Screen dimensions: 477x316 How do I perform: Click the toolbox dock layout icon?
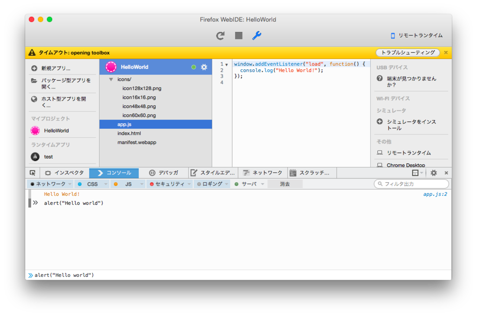[415, 173]
